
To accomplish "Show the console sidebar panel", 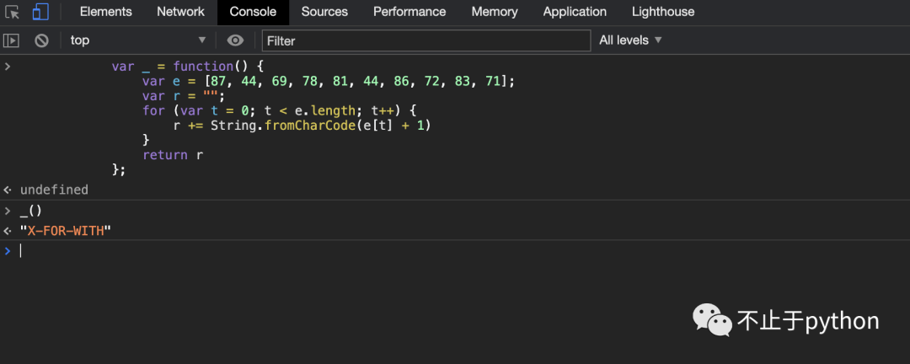I will coord(11,40).
